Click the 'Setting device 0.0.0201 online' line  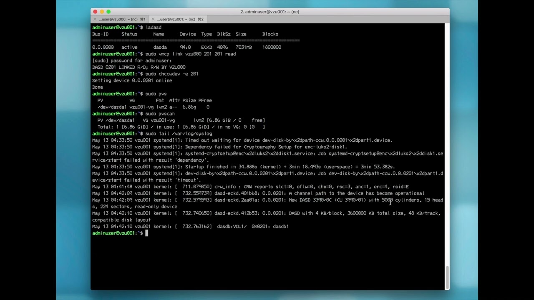[x=132, y=80]
